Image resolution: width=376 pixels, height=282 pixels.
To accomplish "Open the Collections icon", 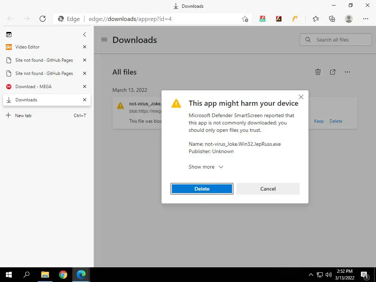I will click(x=332, y=19).
